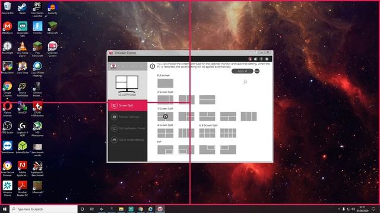Click the settings gear icon in header
This screenshot has height=213, width=380.
pos(267,59)
